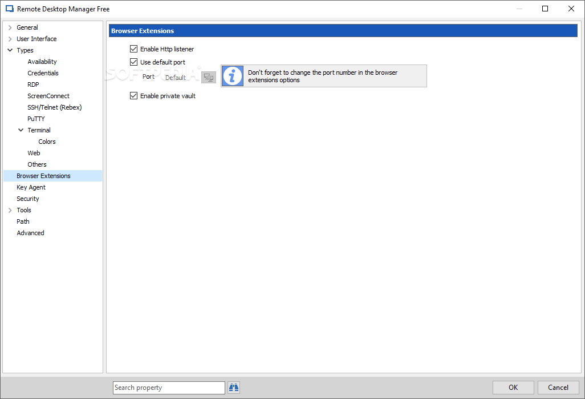The width and height of the screenshot is (585, 399).
Task: Click the binoculars search icon
Action: pyautogui.click(x=234, y=388)
